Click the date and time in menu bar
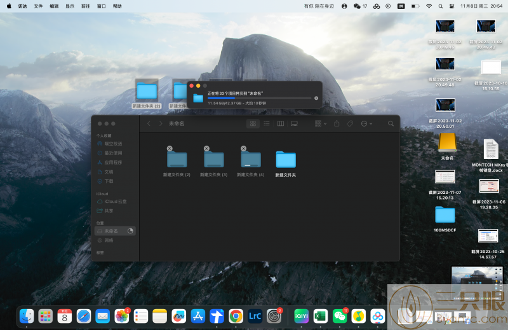508x330 pixels. click(x=481, y=6)
